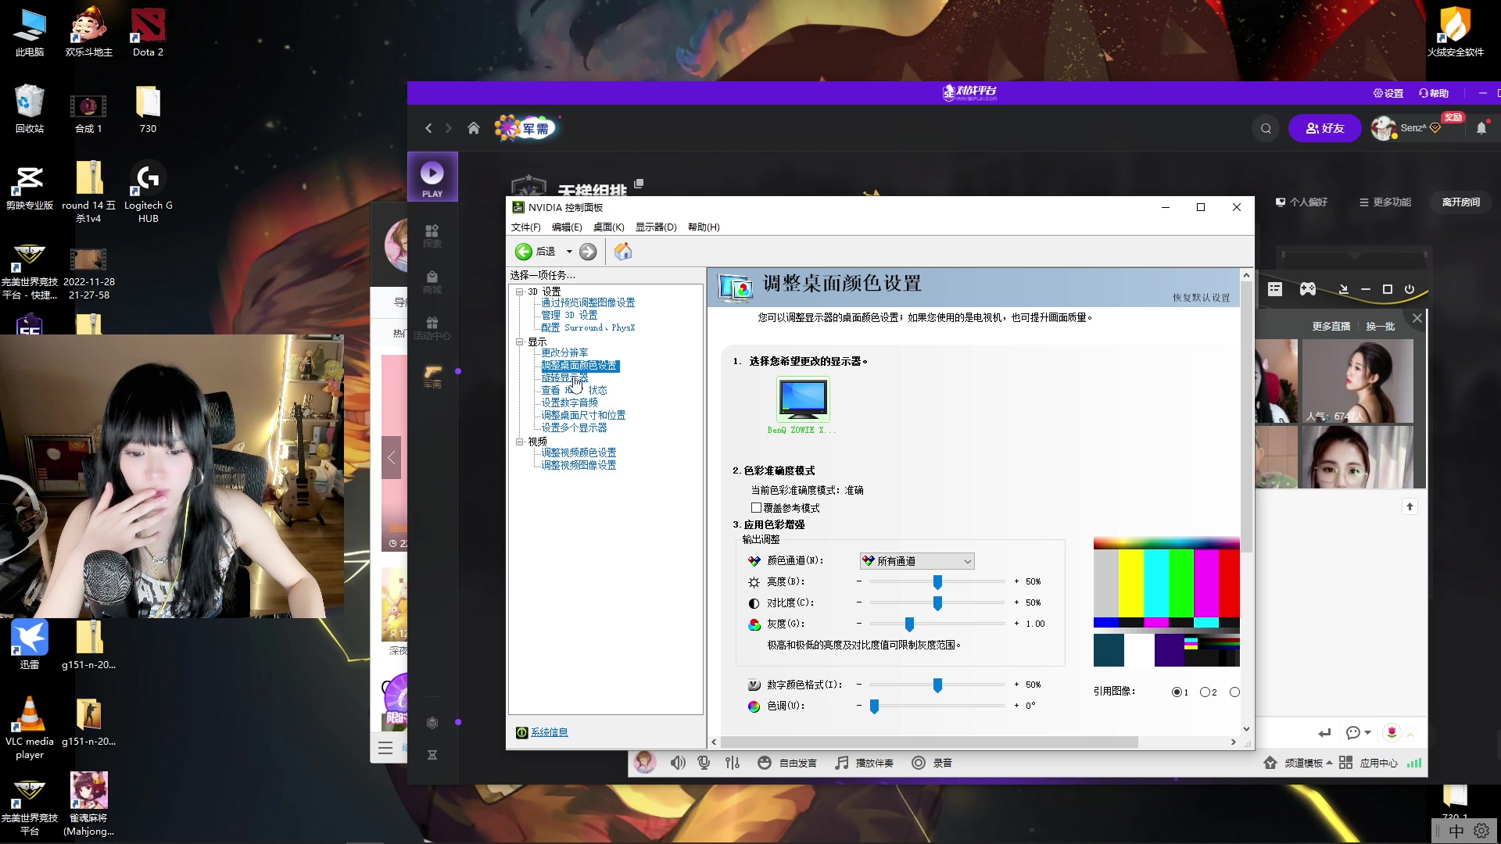Open 调整视频颜色设置 task
Image resolution: width=1501 pixels, height=844 pixels.
click(579, 453)
